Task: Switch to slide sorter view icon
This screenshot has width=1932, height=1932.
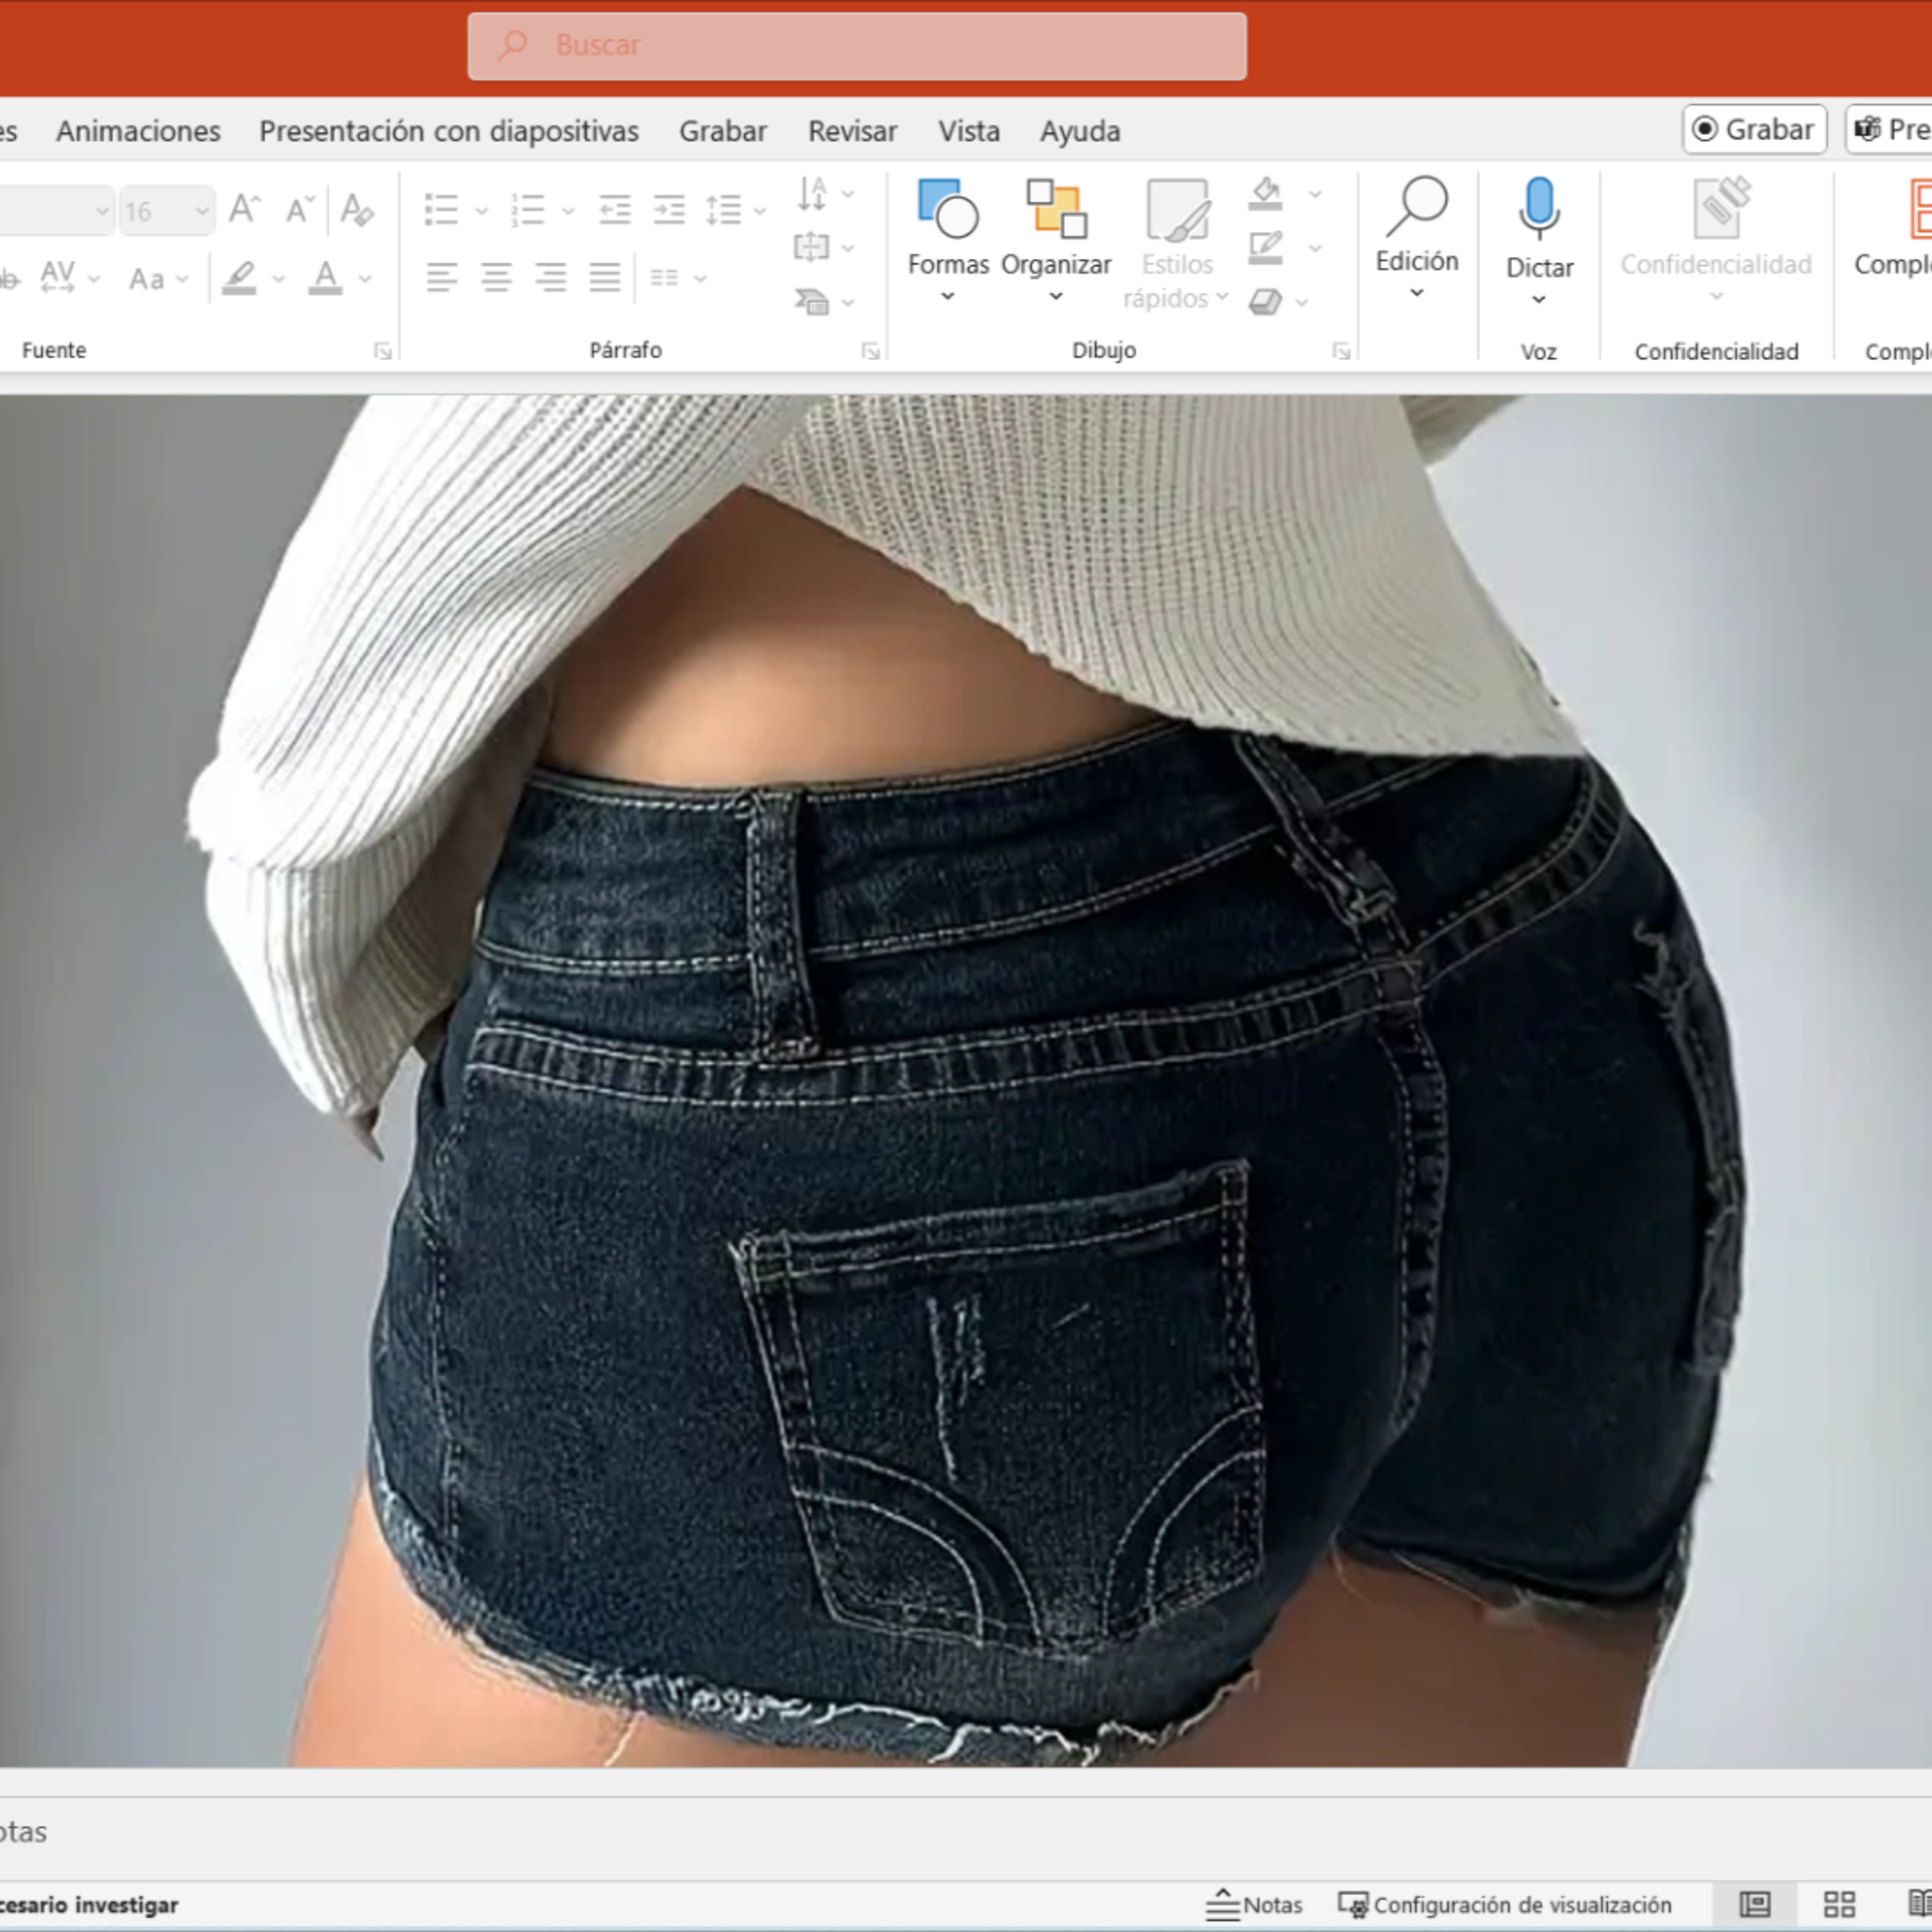Action: (1839, 1905)
